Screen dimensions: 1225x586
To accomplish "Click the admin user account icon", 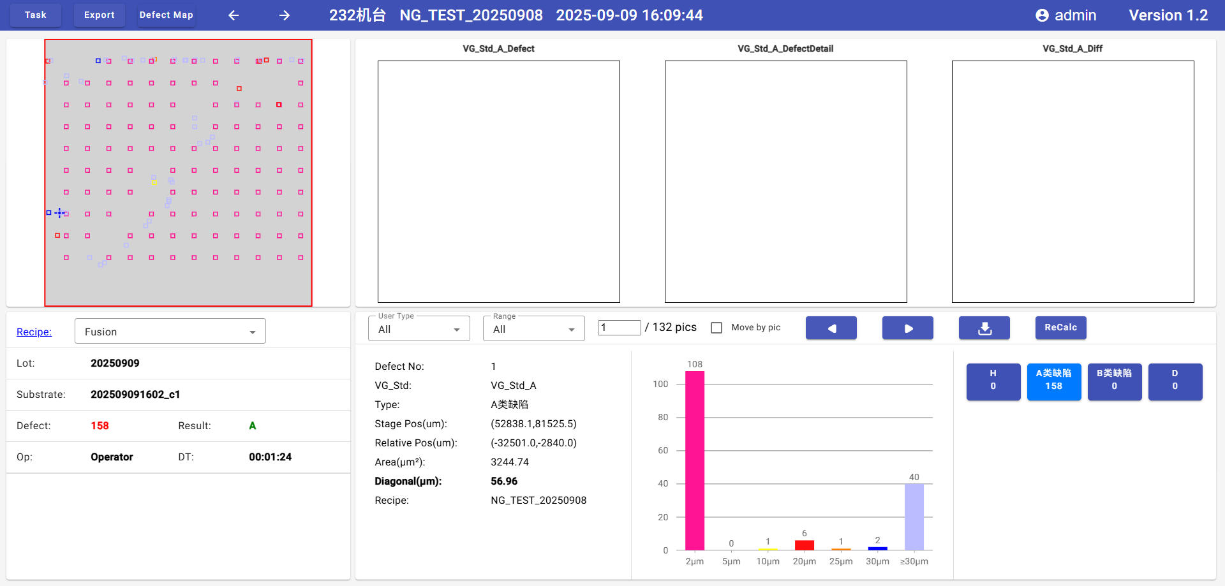I will [1041, 15].
